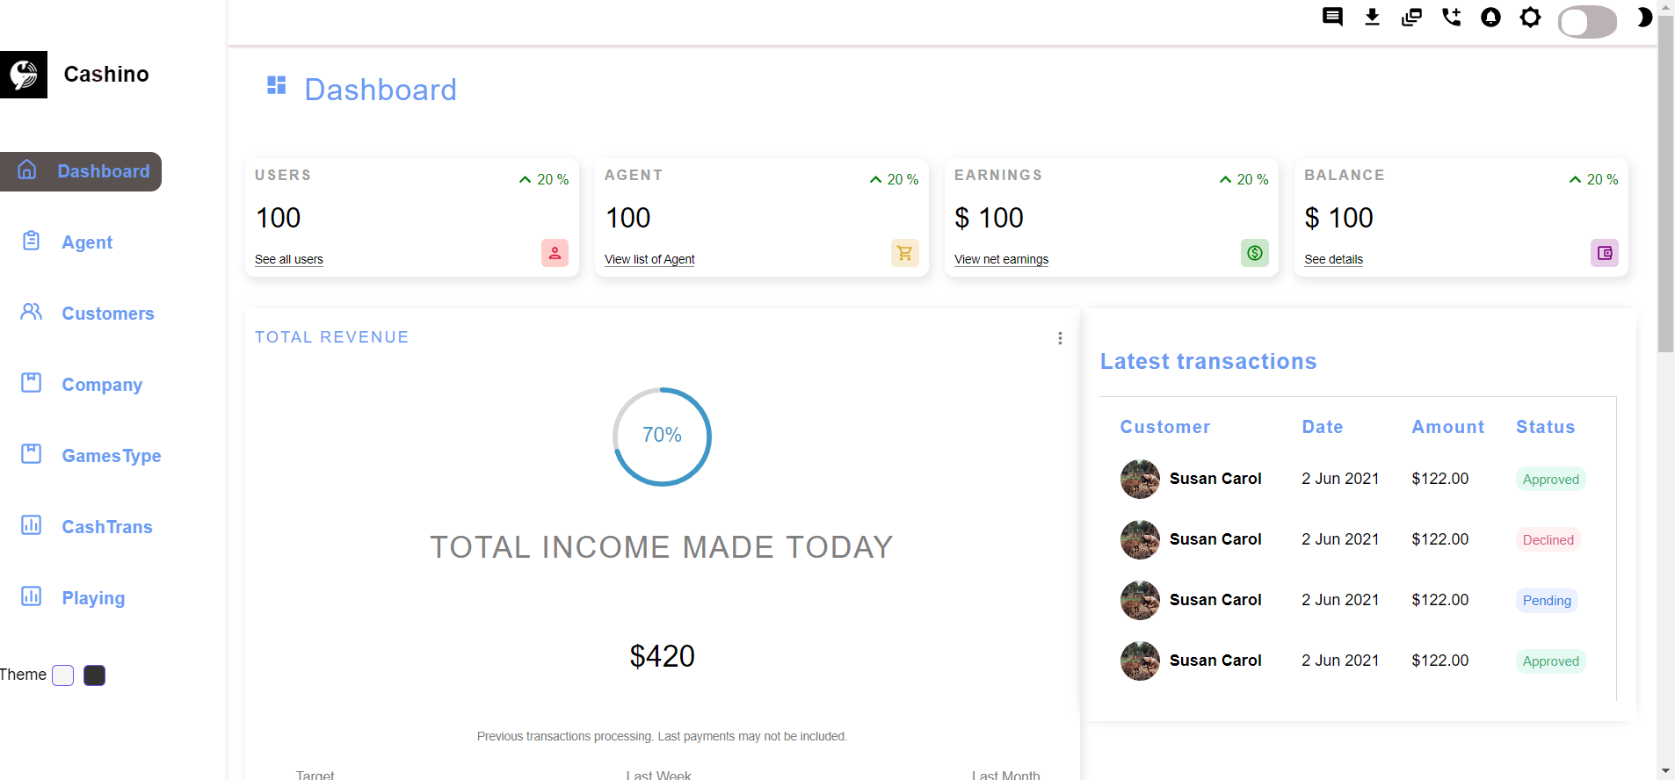The width and height of the screenshot is (1675, 780).
Task: Select the black theme color swatch
Action: coord(94,675)
